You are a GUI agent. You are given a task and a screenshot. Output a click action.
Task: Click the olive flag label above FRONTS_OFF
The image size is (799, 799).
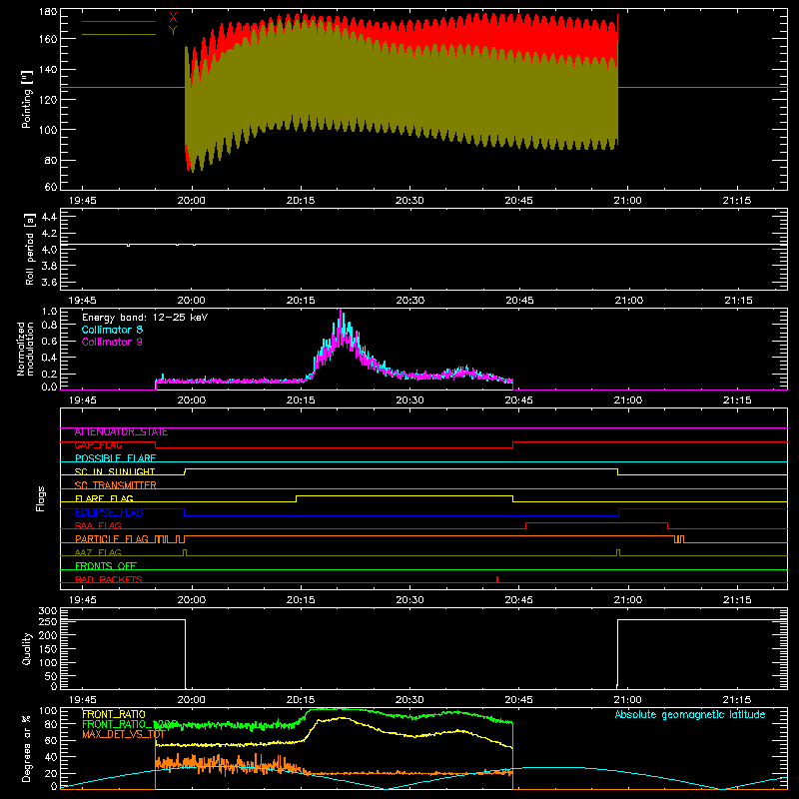(98, 552)
